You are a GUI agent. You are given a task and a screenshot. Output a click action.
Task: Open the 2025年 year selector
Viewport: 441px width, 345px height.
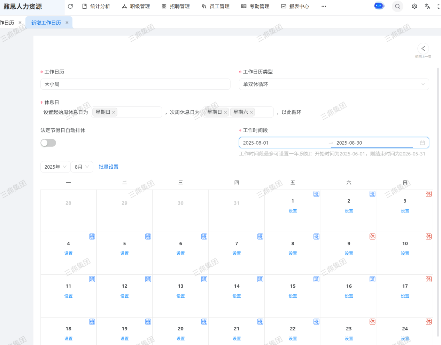(55, 167)
